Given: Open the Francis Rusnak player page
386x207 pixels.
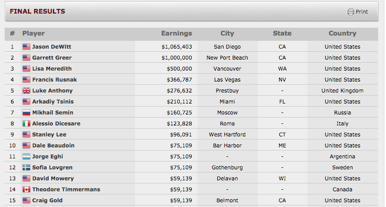Looking at the screenshot, I should [54, 79].
